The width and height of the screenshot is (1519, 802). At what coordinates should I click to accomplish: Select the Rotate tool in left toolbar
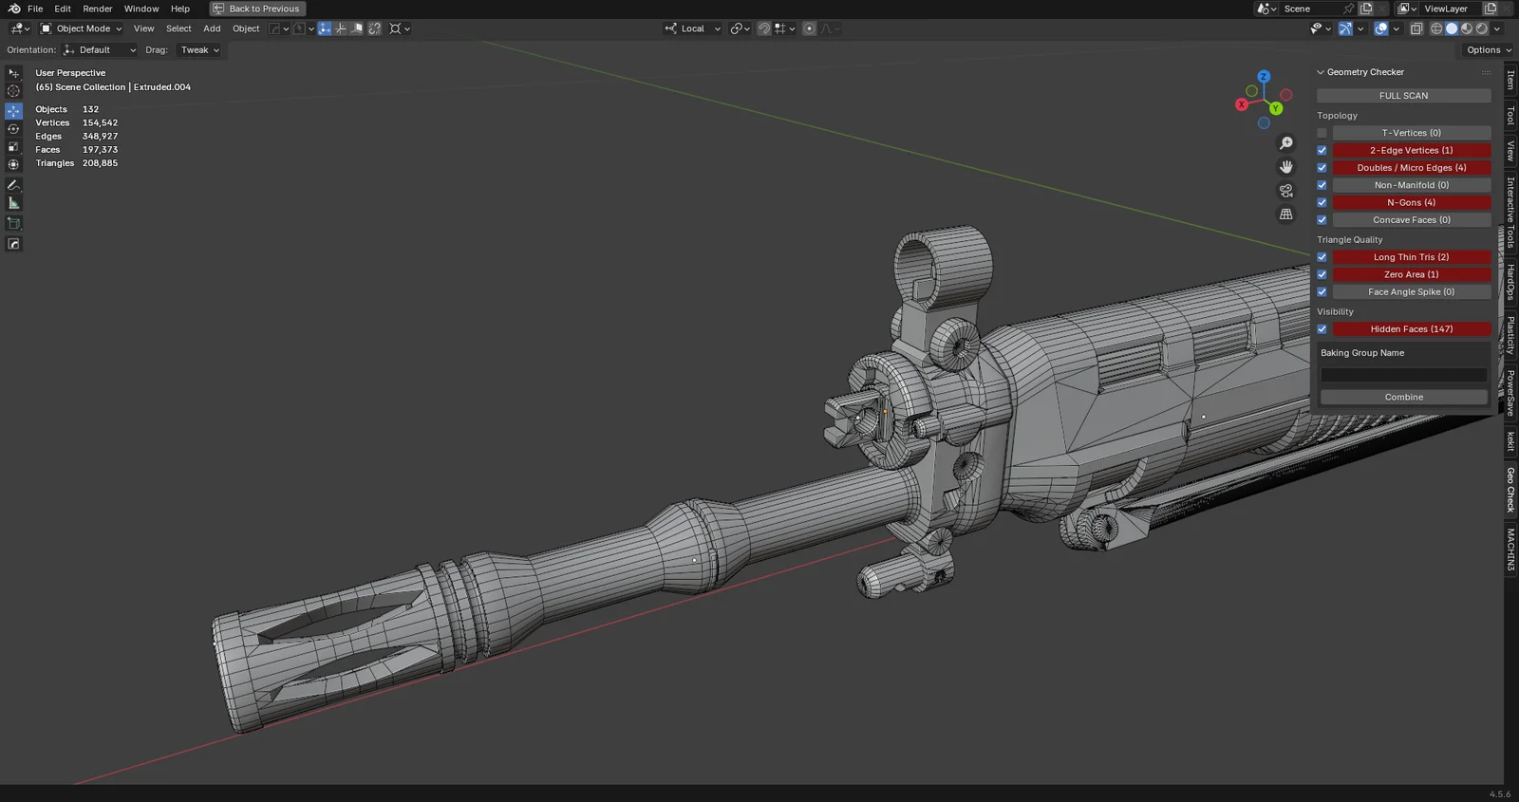click(x=13, y=129)
